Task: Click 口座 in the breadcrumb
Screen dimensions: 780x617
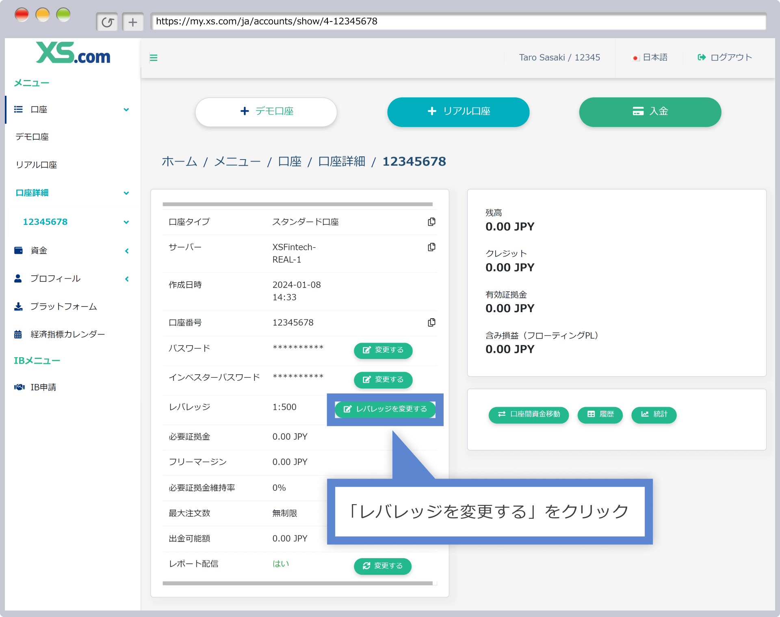Action: coord(290,162)
